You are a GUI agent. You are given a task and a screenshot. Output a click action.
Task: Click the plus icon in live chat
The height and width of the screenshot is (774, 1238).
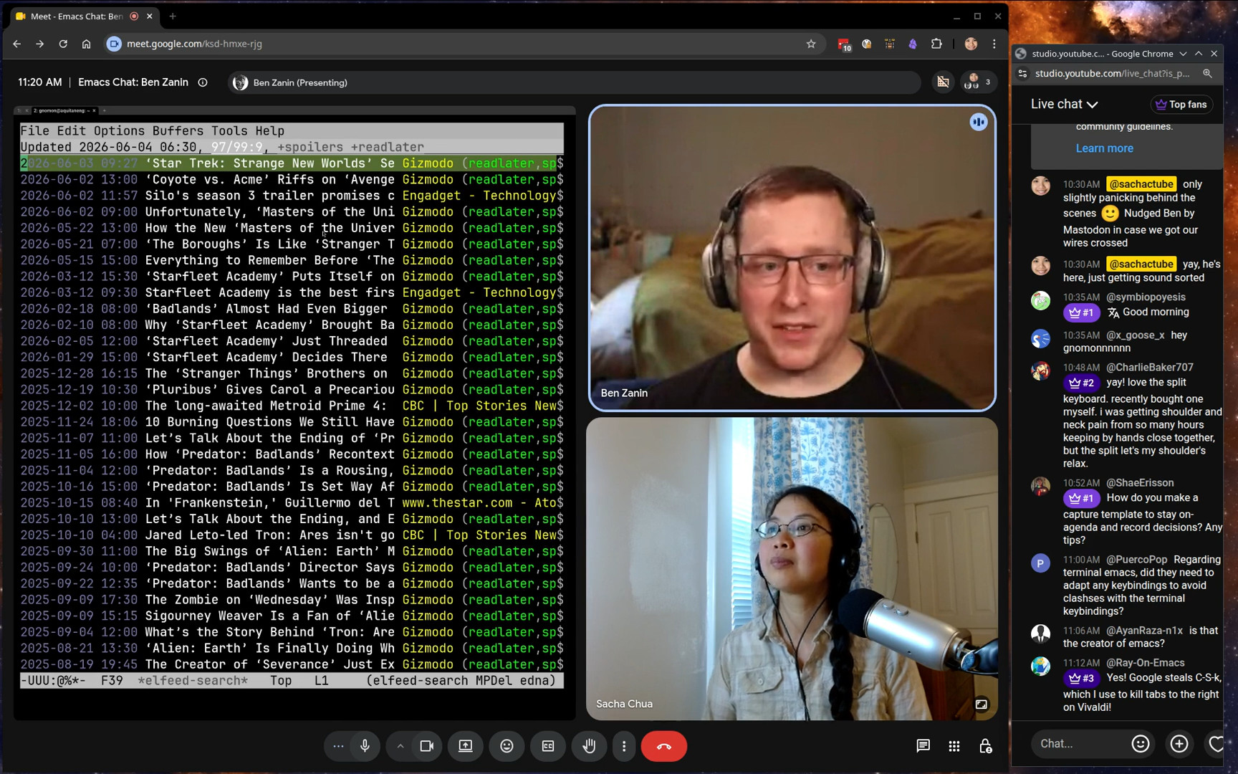coord(1179,744)
